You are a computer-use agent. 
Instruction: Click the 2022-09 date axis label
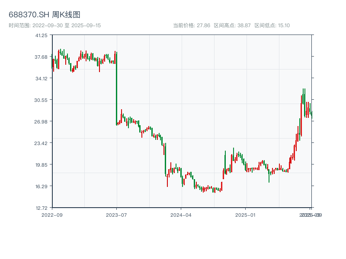point(52,215)
